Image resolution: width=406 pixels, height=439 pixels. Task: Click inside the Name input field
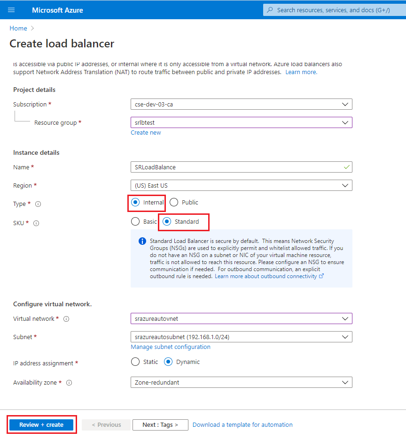[x=211, y=167]
